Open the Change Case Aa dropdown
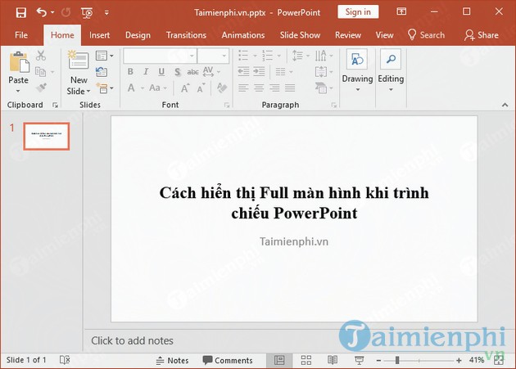The width and height of the screenshot is (516, 369). [158, 88]
